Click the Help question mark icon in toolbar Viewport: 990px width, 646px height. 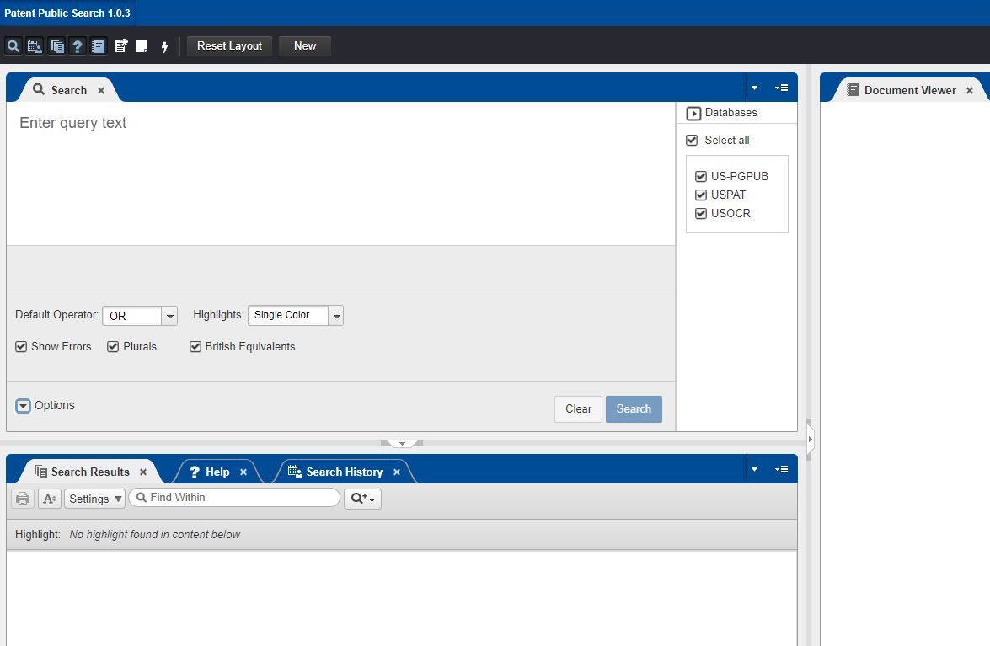click(78, 46)
